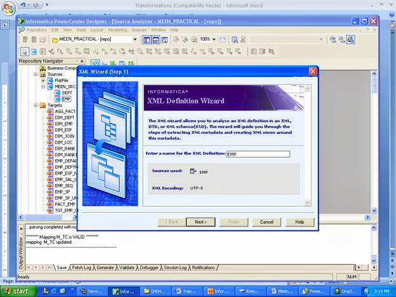Open the DWH folder taskbar button
396x297 pixels.
pos(155,291)
